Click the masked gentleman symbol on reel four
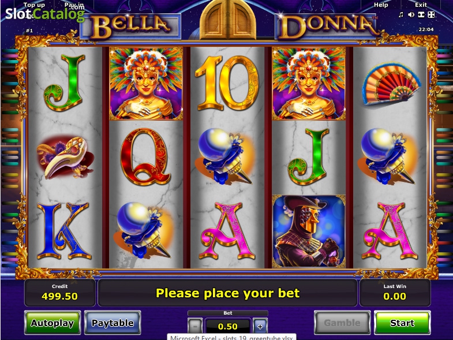 click(309, 231)
